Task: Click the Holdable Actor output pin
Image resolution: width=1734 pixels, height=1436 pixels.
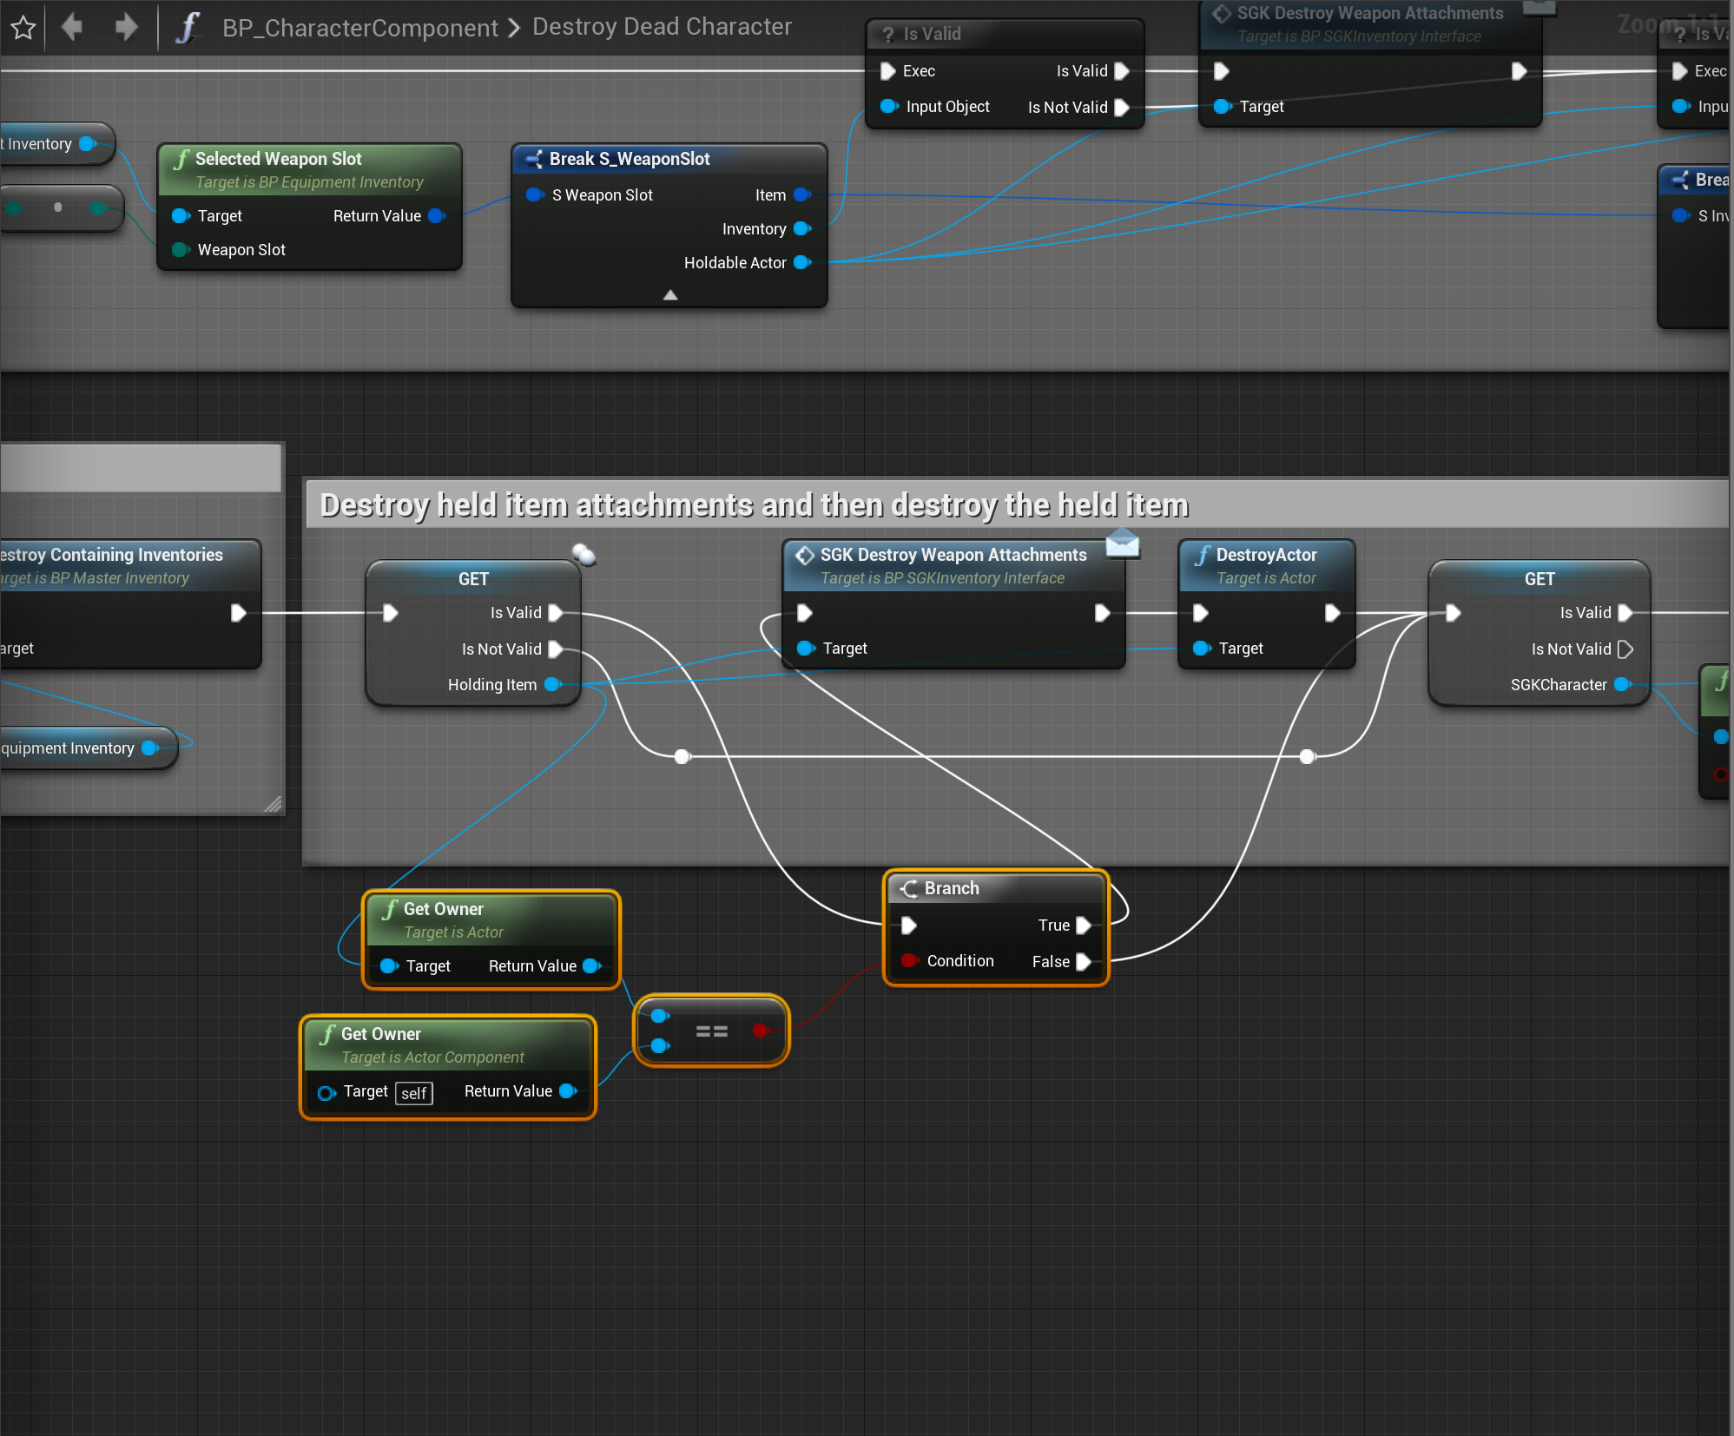Action: pos(801,262)
